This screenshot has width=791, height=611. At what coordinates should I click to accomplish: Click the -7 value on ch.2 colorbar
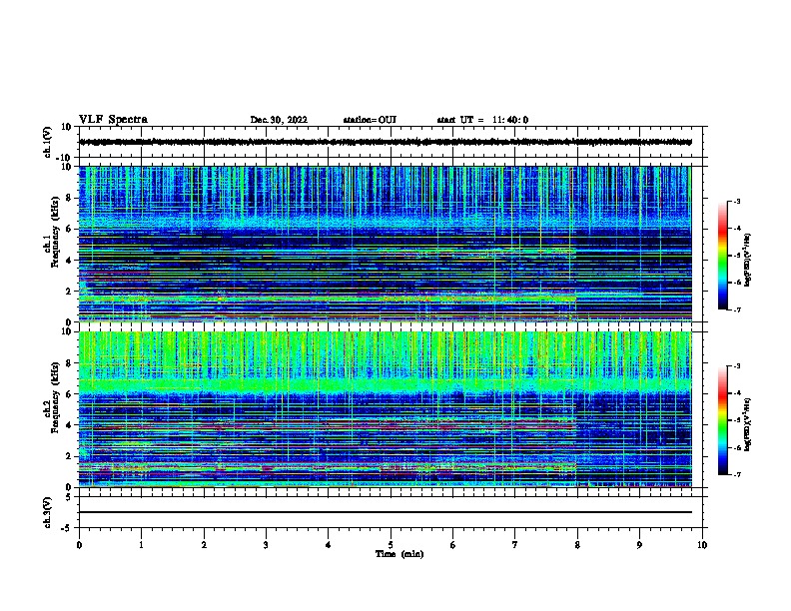pos(736,474)
